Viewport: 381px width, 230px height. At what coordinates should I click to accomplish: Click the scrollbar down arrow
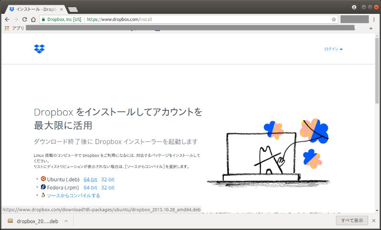[x=377, y=210]
